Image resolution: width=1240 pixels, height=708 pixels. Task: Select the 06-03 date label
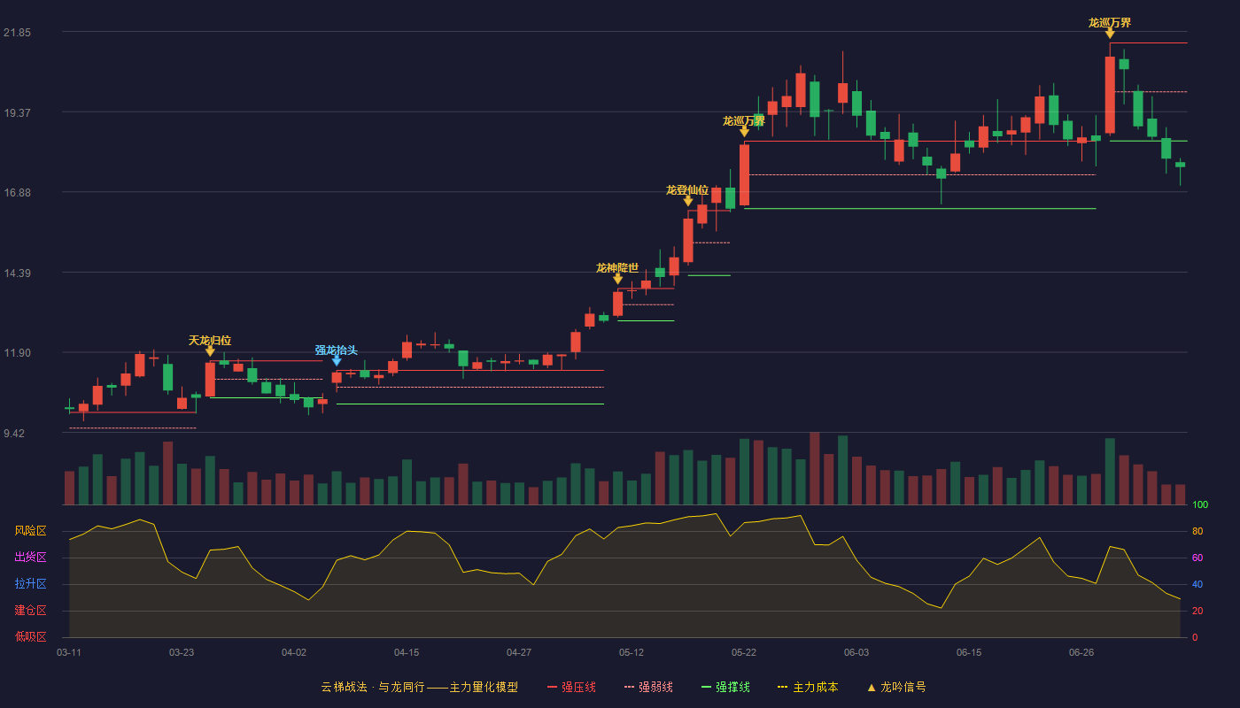856,652
